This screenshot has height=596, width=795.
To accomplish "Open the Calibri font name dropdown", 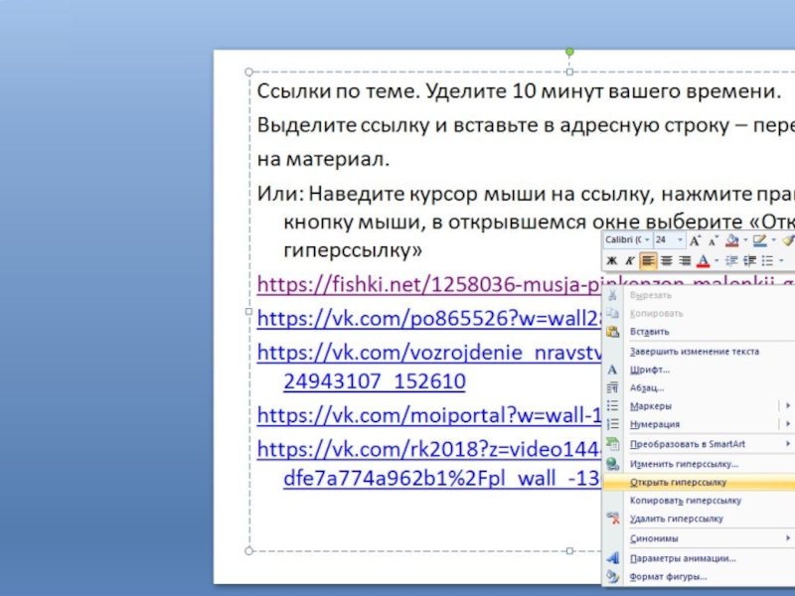I will (x=647, y=240).
